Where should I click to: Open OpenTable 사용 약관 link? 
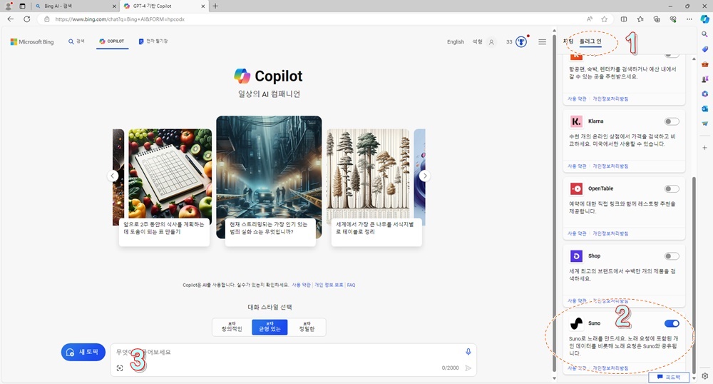[577, 233]
